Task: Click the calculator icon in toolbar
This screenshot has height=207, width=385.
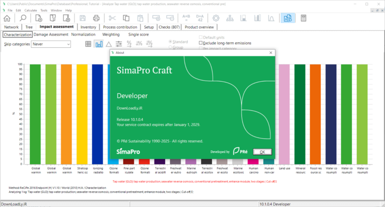Action: coord(304,18)
